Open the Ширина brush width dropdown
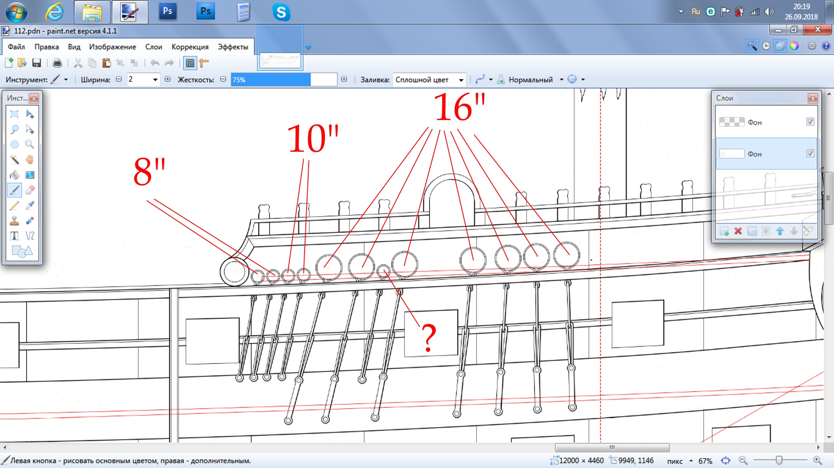The height and width of the screenshot is (468, 834). point(155,79)
